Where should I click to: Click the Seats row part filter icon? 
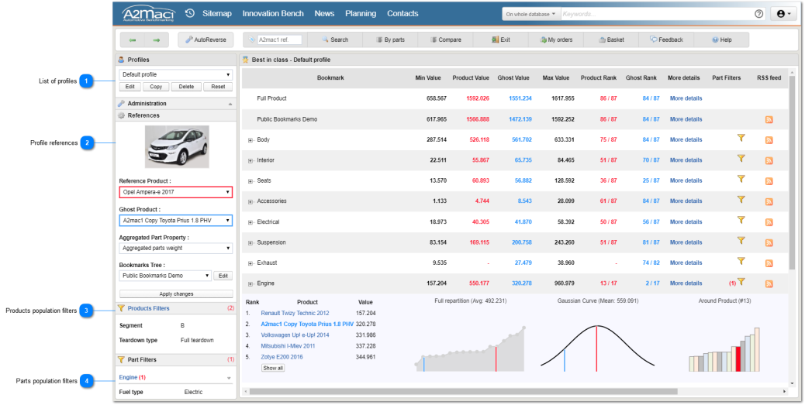click(x=741, y=179)
